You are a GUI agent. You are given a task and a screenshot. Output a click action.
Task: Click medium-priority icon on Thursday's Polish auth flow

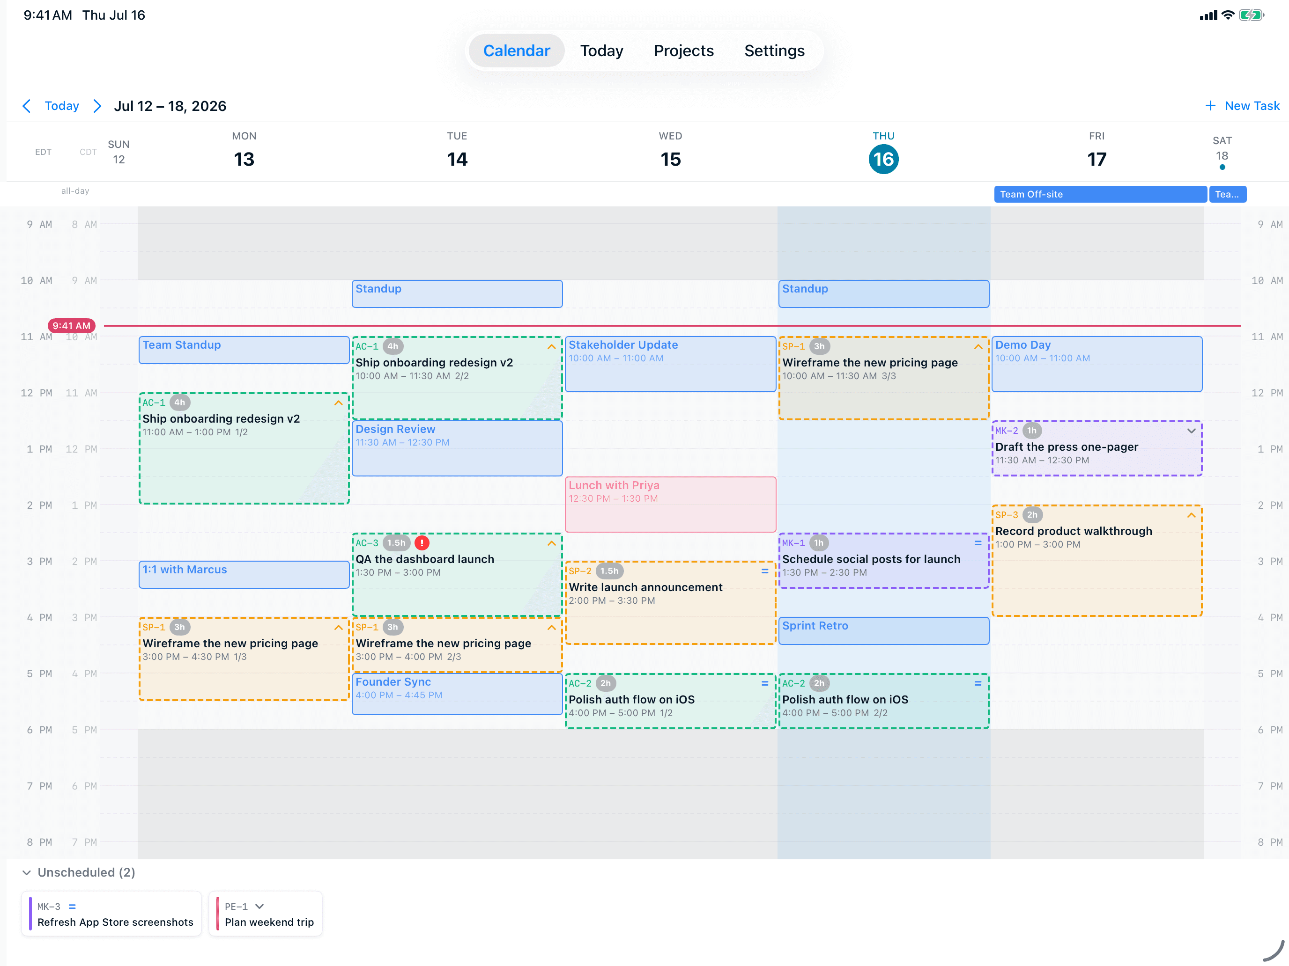(x=978, y=684)
